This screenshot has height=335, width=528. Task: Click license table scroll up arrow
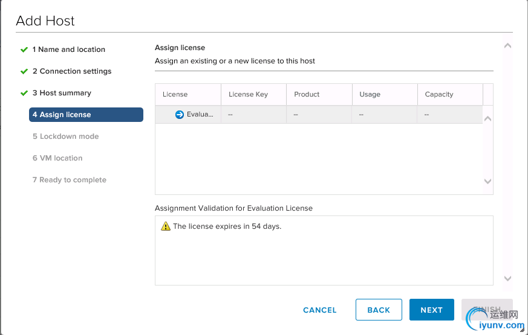pyautogui.click(x=487, y=119)
